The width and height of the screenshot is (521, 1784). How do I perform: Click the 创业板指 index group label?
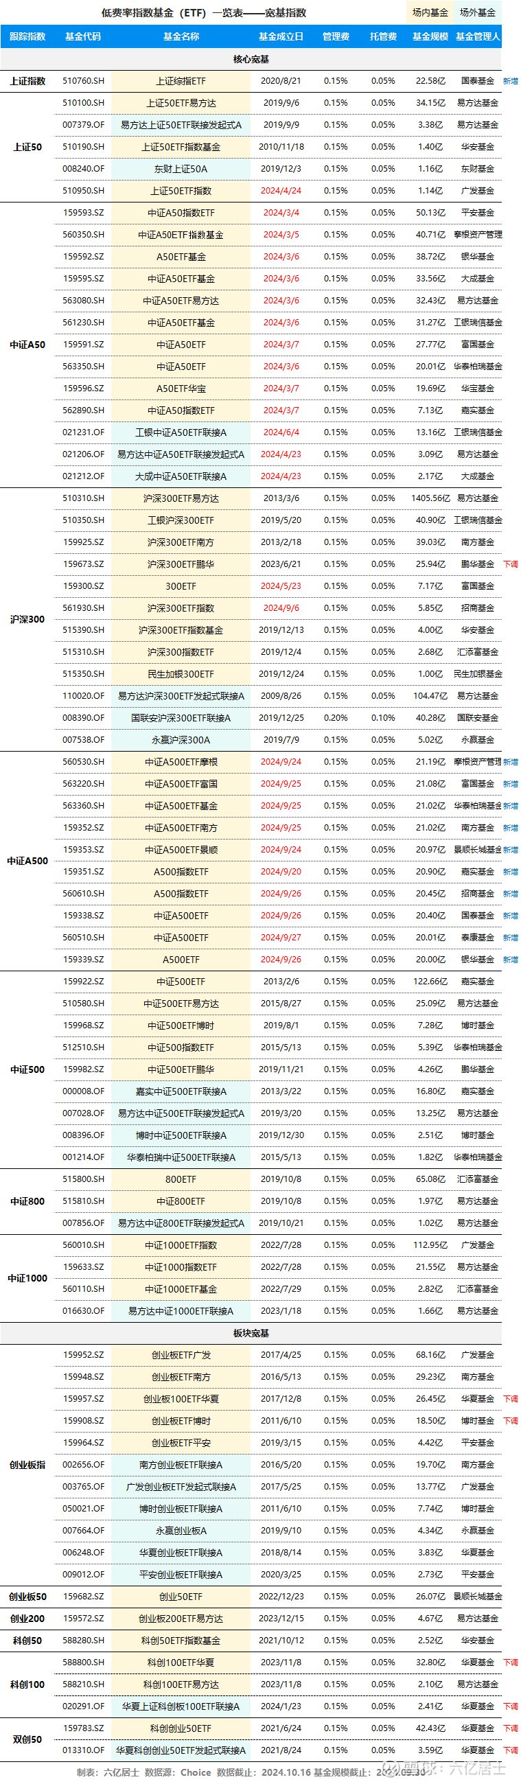click(x=27, y=1465)
